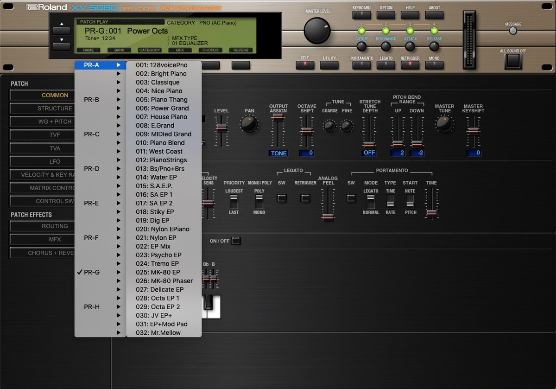The width and height of the screenshot is (556, 389).
Task: Click the Utility button
Action: (329, 65)
